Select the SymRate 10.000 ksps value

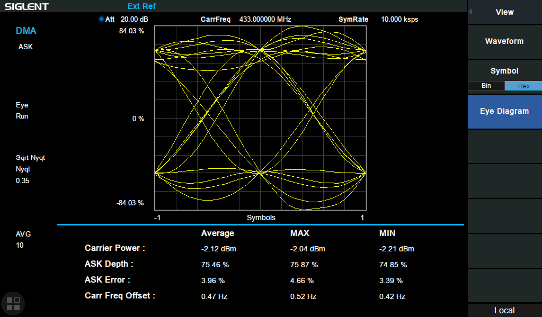(399, 20)
